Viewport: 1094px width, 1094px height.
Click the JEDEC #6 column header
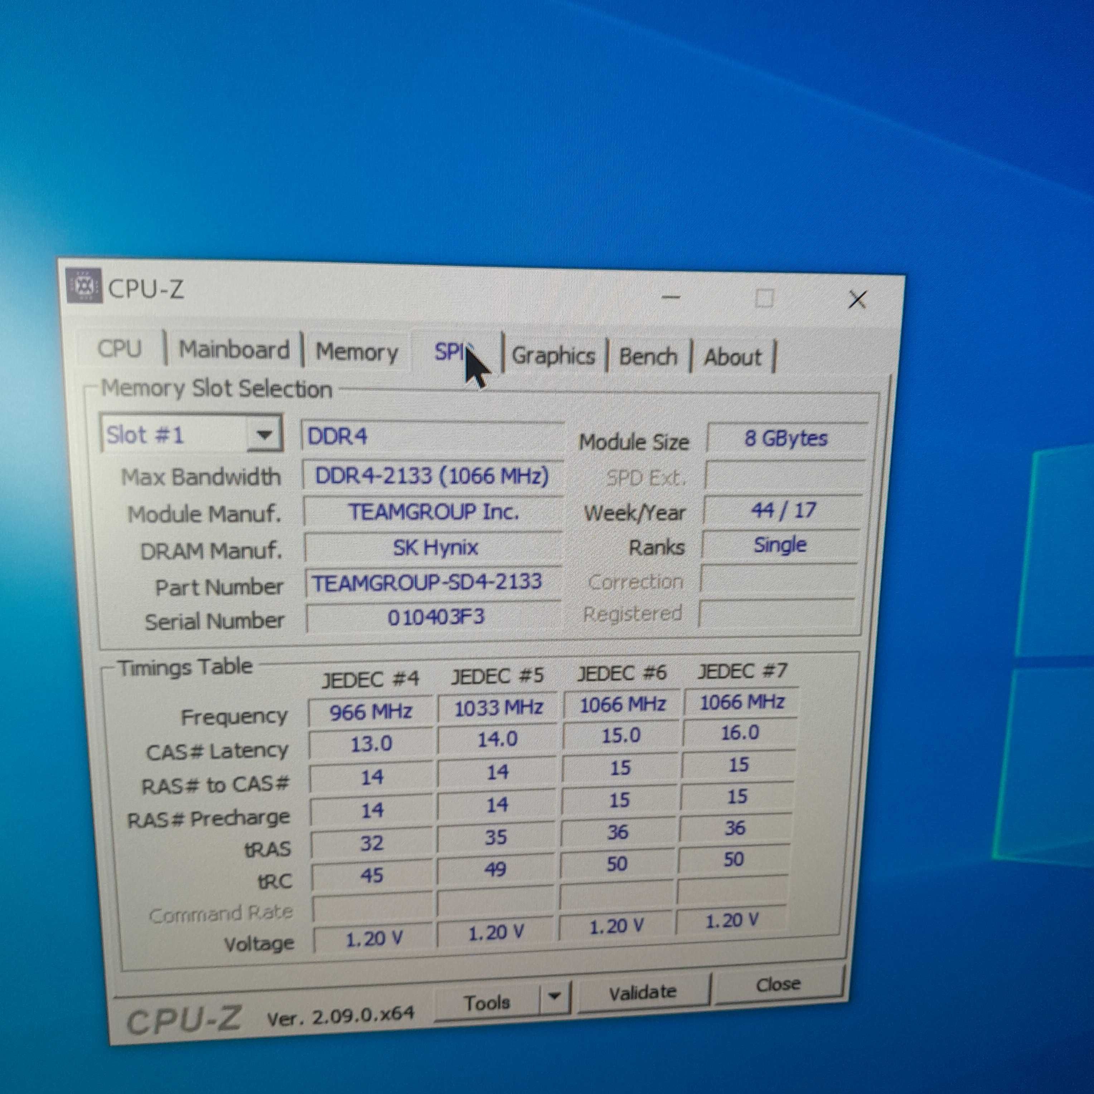pyautogui.click(x=622, y=673)
